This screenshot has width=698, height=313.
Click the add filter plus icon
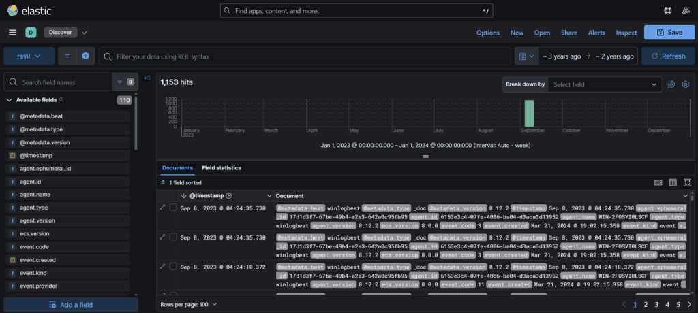86,56
